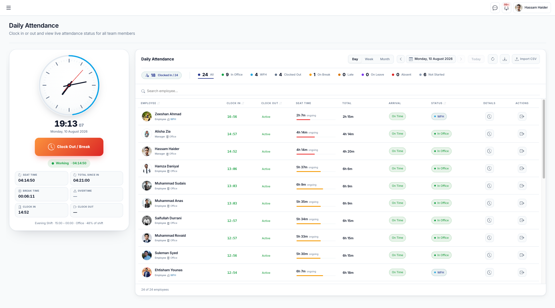The height and width of the screenshot is (308, 555).
Task: Click the seat time progress bar for Muhammad Sudais
Action: pyautogui.click(x=316, y=189)
